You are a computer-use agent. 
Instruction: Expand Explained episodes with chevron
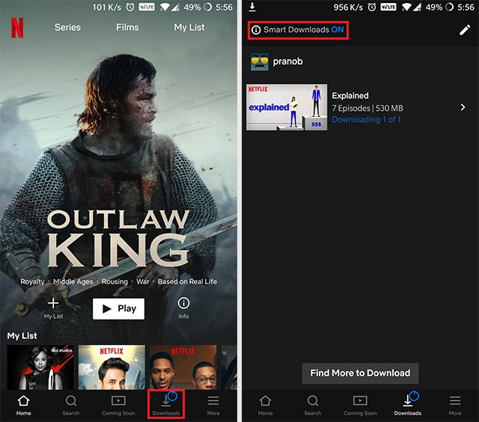[463, 107]
